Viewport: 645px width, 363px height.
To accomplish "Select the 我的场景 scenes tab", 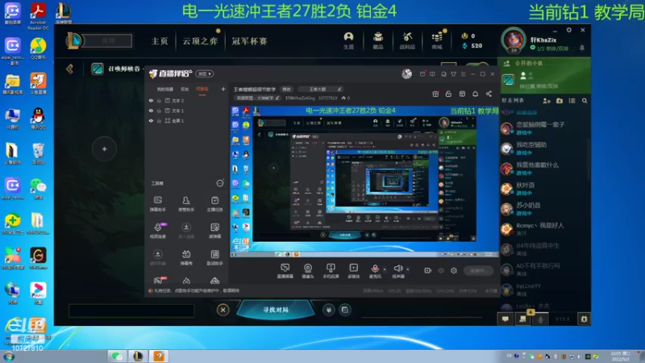I will point(165,89).
